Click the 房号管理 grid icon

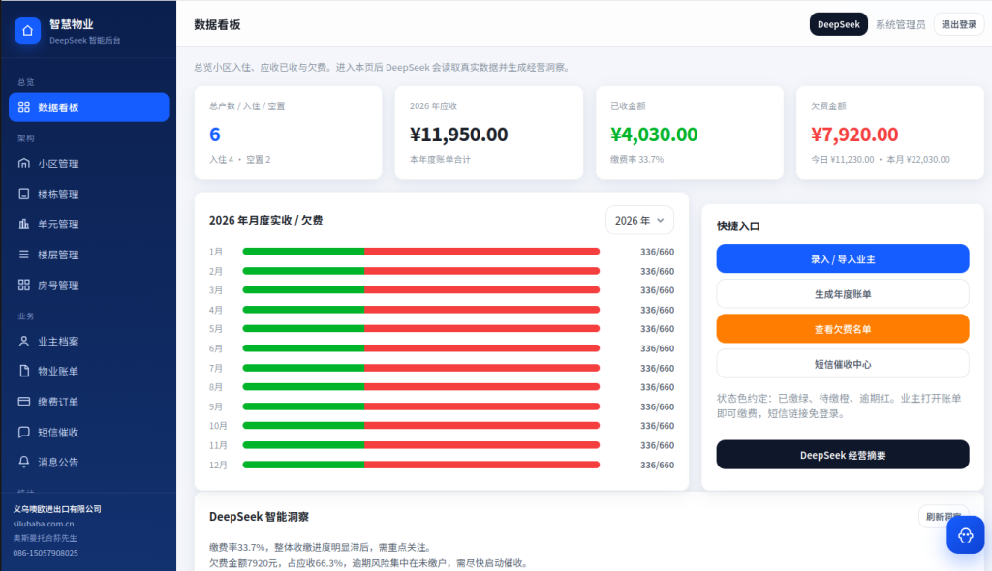[x=24, y=285]
